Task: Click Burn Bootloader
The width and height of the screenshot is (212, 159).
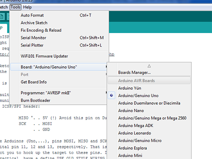Action: [x=59, y=100]
